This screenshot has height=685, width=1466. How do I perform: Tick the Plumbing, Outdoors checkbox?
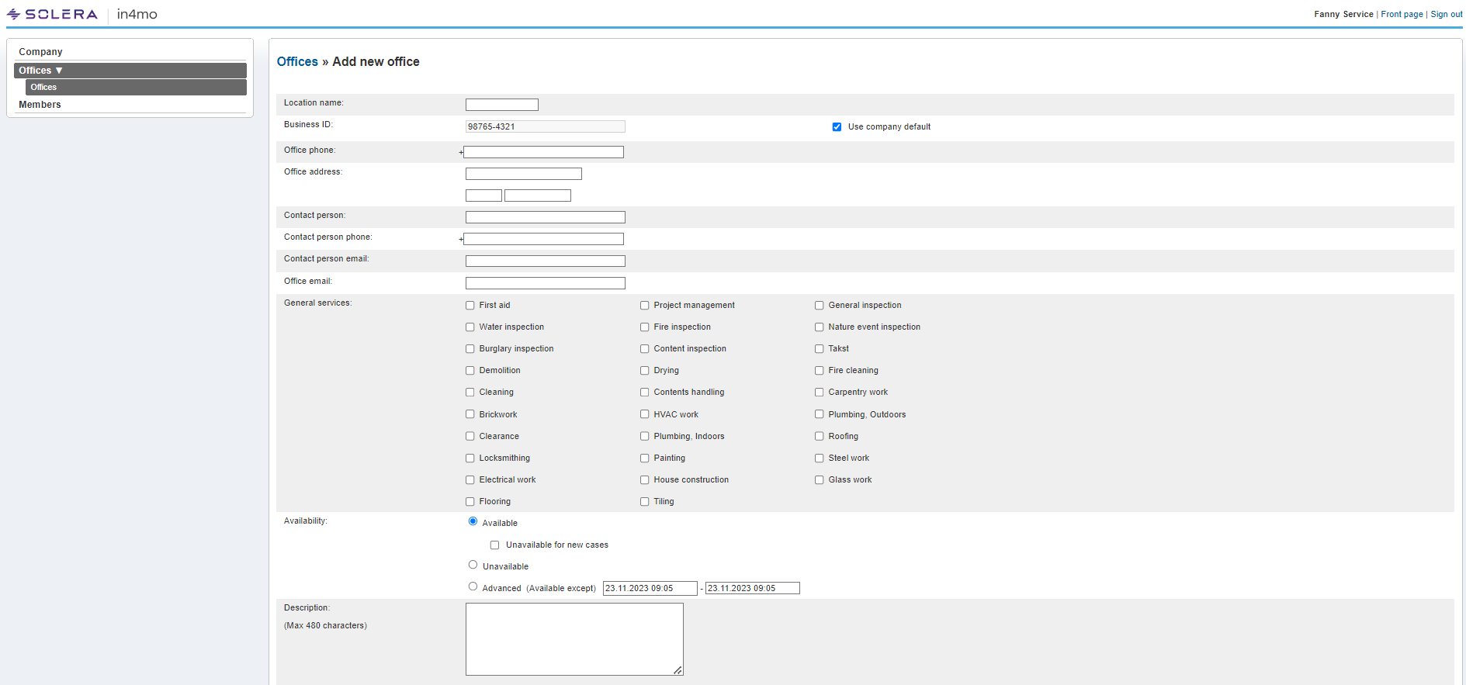tap(819, 414)
